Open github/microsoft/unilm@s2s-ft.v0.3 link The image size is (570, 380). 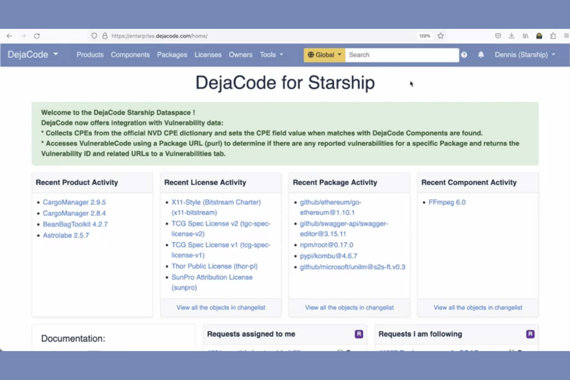click(x=353, y=267)
